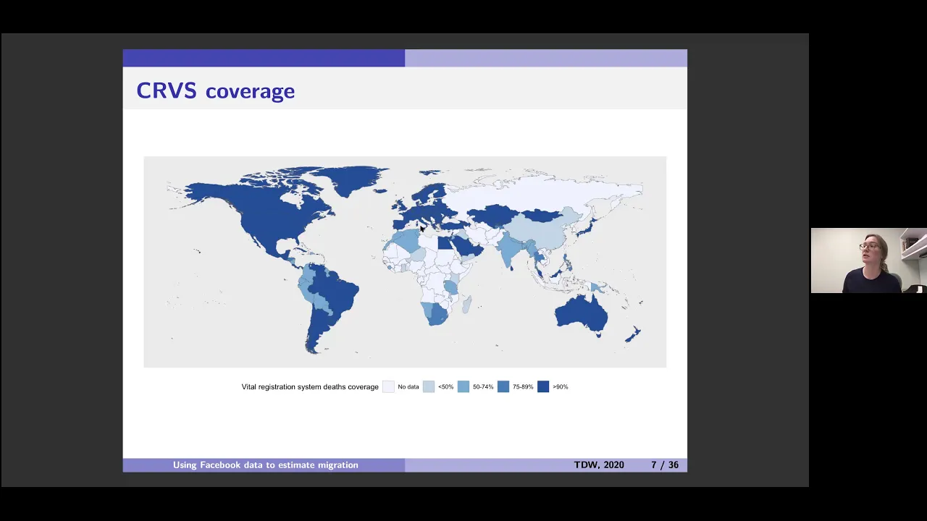Click the 'TDW, 2020' footer text
The image size is (927, 521).
[x=599, y=465]
